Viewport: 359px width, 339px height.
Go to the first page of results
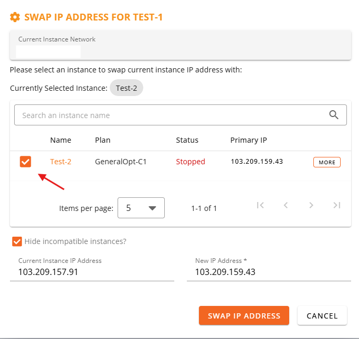(x=260, y=205)
